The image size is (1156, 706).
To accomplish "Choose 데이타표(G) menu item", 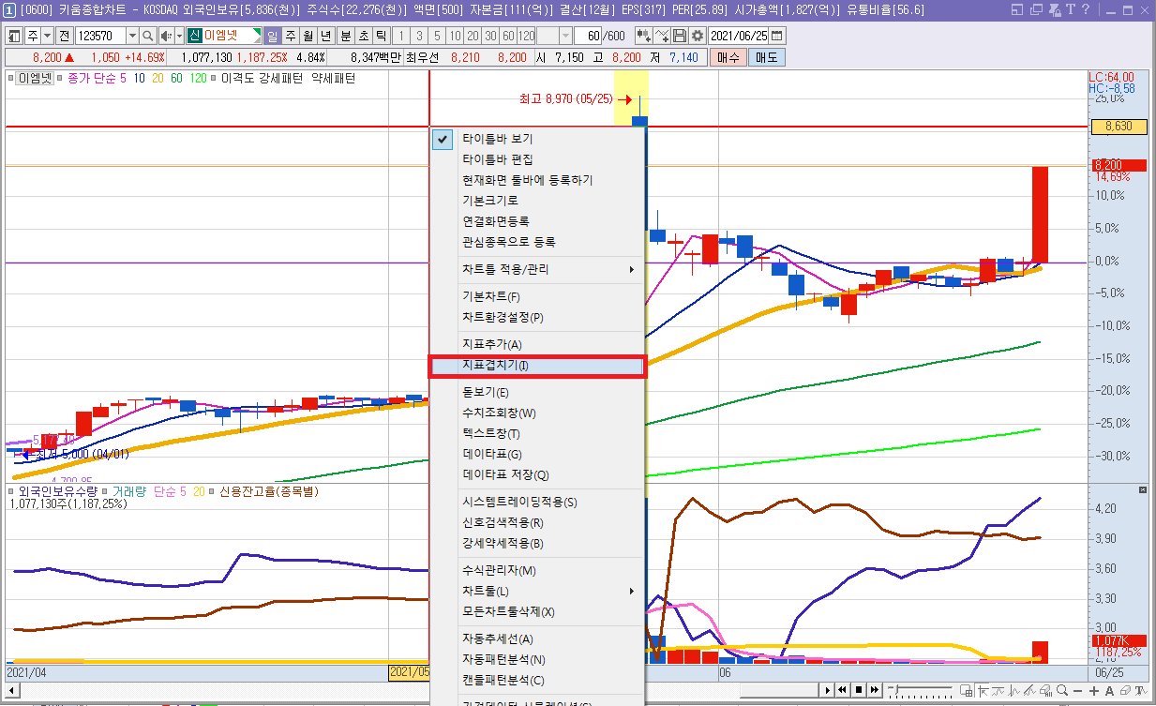I will [x=537, y=455].
